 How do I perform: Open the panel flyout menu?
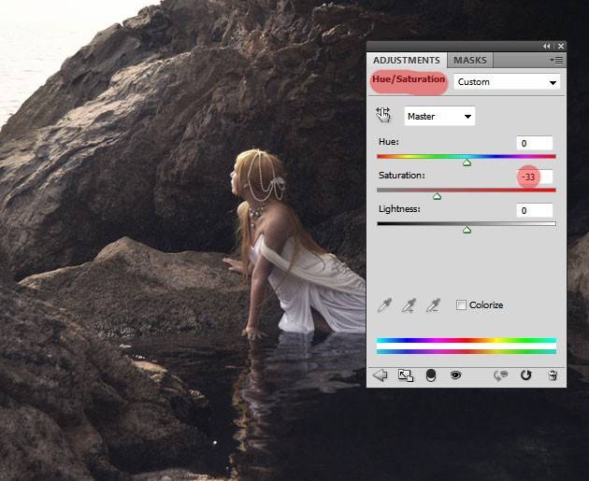coord(556,60)
